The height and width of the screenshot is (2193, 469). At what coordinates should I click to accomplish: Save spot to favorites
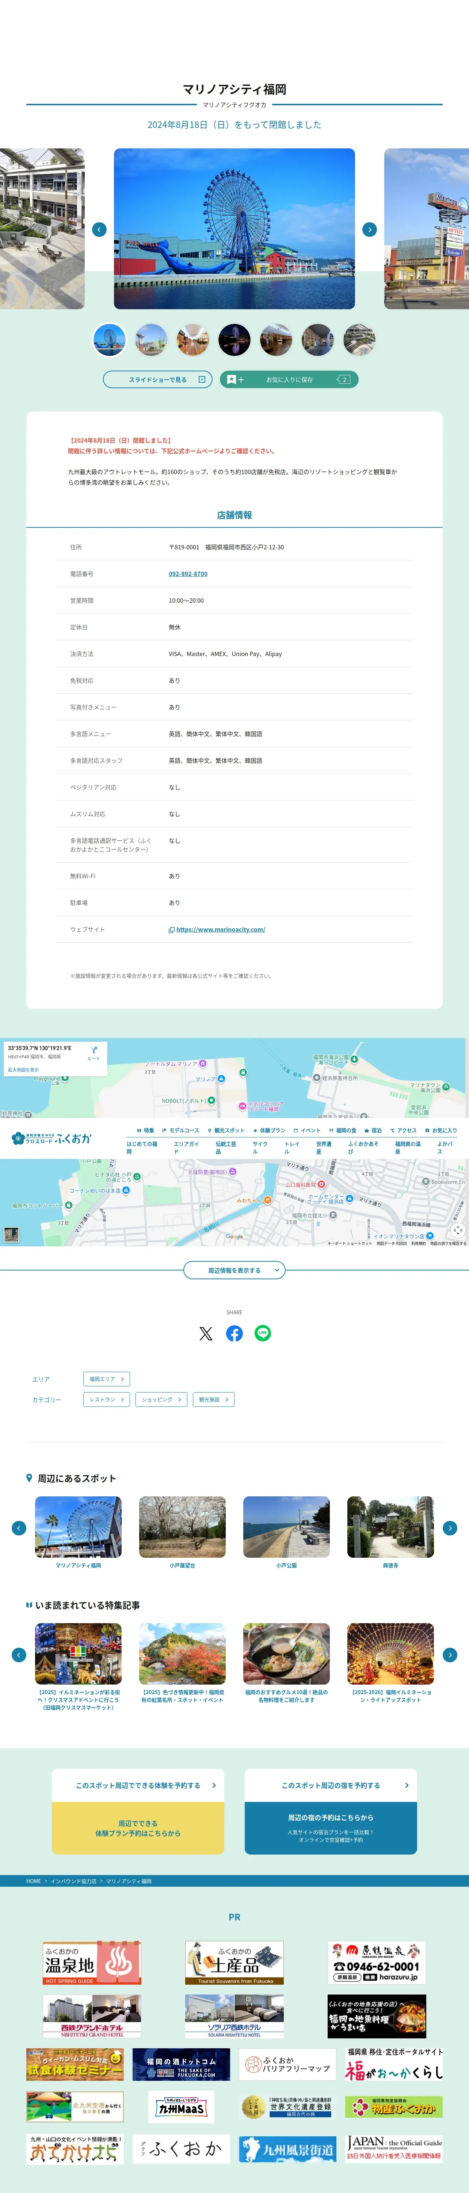289,380
